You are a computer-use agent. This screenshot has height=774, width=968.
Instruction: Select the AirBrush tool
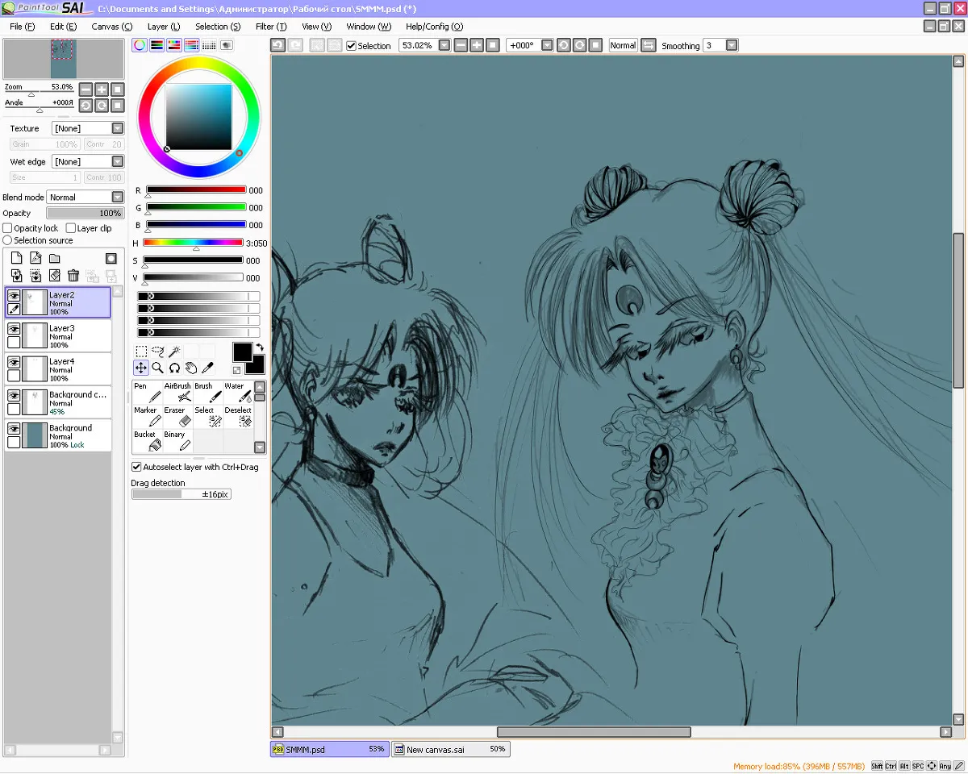click(178, 393)
